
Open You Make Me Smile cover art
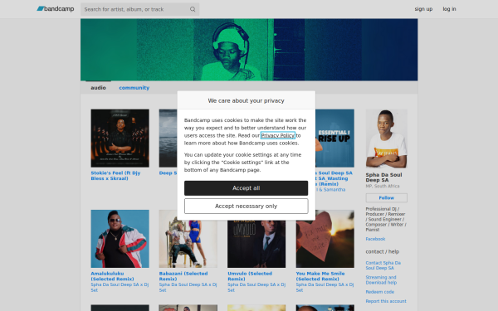(325, 239)
